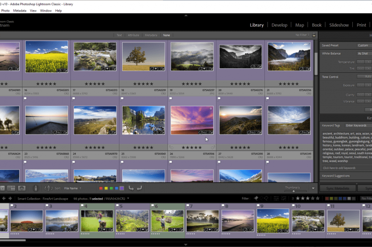
Task: Click the red color label swatch
Action: pyautogui.click(x=101, y=188)
